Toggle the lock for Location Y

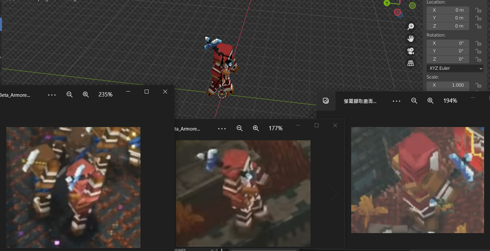[478, 18]
